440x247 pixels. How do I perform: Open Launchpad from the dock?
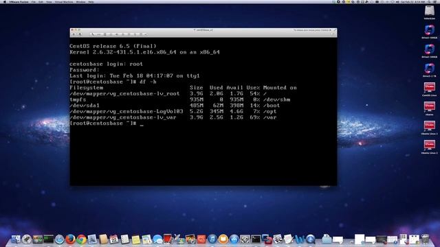(27, 239)
